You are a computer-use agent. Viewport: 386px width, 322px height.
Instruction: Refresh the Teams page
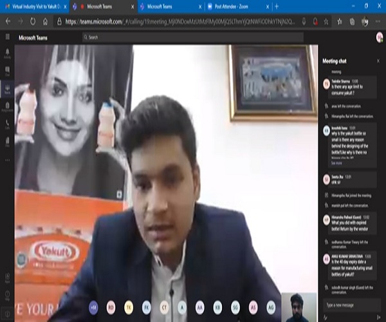[x=33, y=22]
